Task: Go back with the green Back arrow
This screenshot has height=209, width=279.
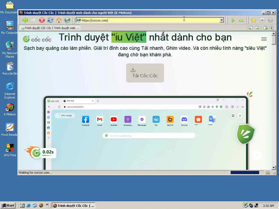Action: coord(25,20)
